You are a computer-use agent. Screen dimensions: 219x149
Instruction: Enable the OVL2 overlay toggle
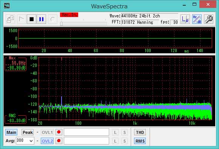[x=47, y=141]
